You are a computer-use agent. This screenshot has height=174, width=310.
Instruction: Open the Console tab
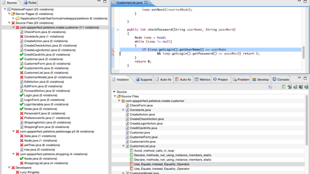[x=281, y=79]
